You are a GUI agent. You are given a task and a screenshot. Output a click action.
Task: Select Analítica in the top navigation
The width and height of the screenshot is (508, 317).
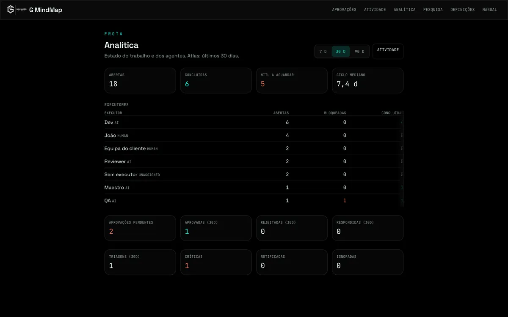coord(405,10)
